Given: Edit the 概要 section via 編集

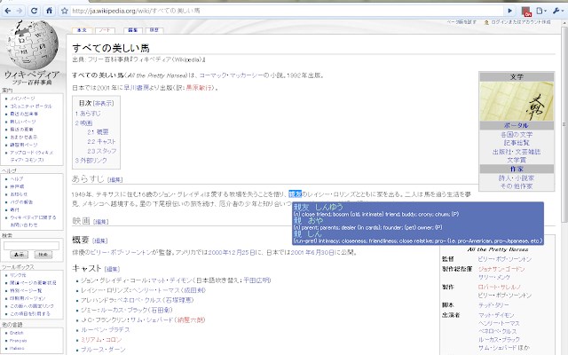Looking at the screenshot, I should (100, 241).
